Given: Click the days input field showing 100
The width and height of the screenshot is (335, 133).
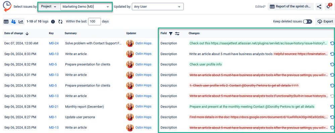Looking at the screenshot, I should (x=94, y=21).
